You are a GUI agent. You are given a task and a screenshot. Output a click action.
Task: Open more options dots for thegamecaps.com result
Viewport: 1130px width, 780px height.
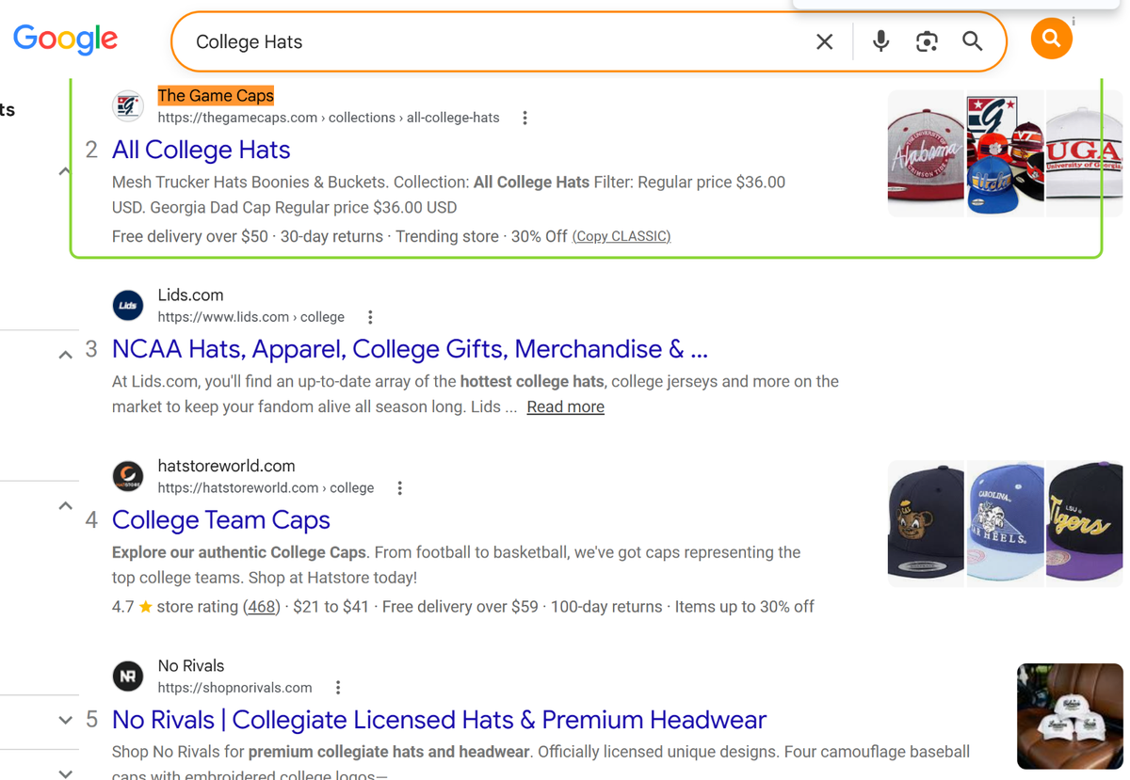pos(525,118)
